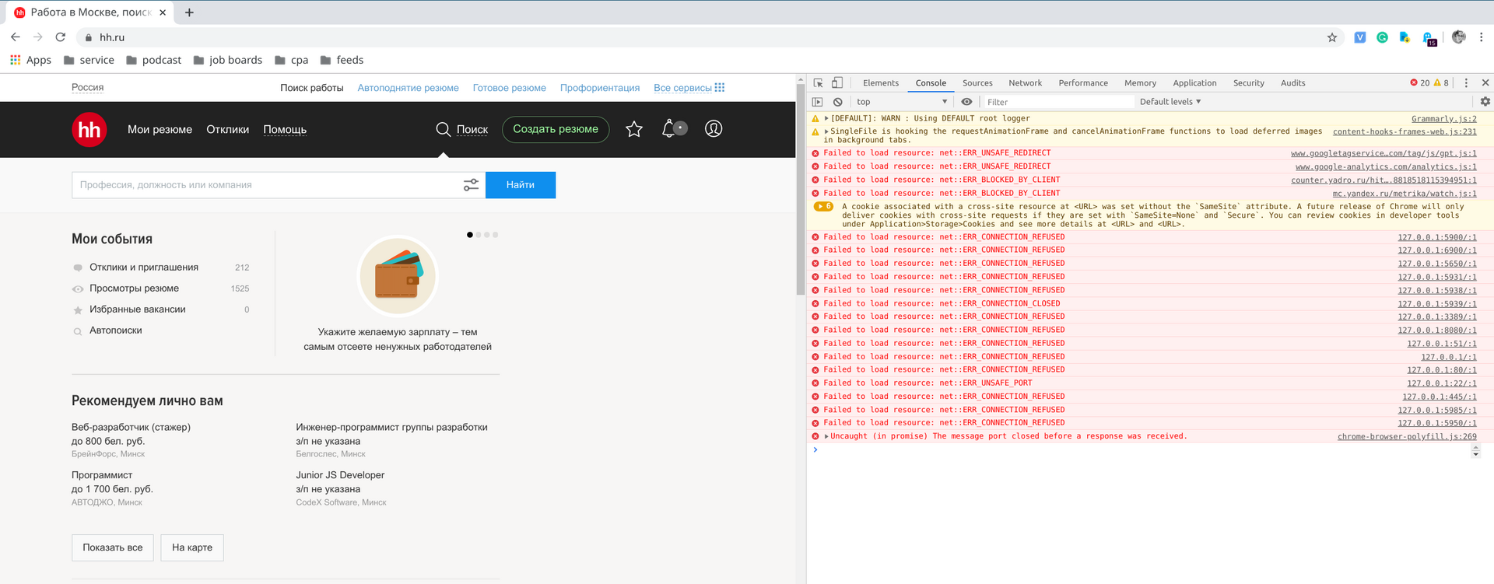1494x584 pixels.
Task: Open the Готовое резюме link
Action: 510,88
